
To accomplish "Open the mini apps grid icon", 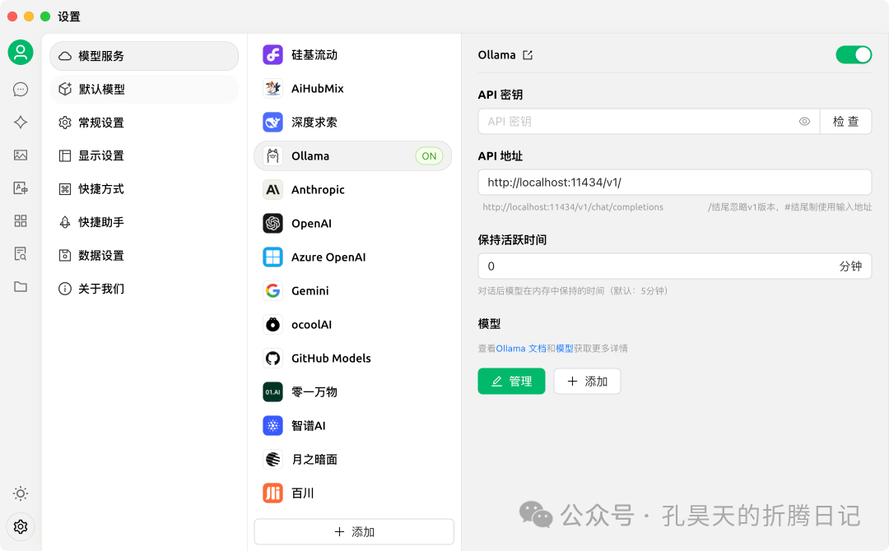I will (x=21, y=221).
